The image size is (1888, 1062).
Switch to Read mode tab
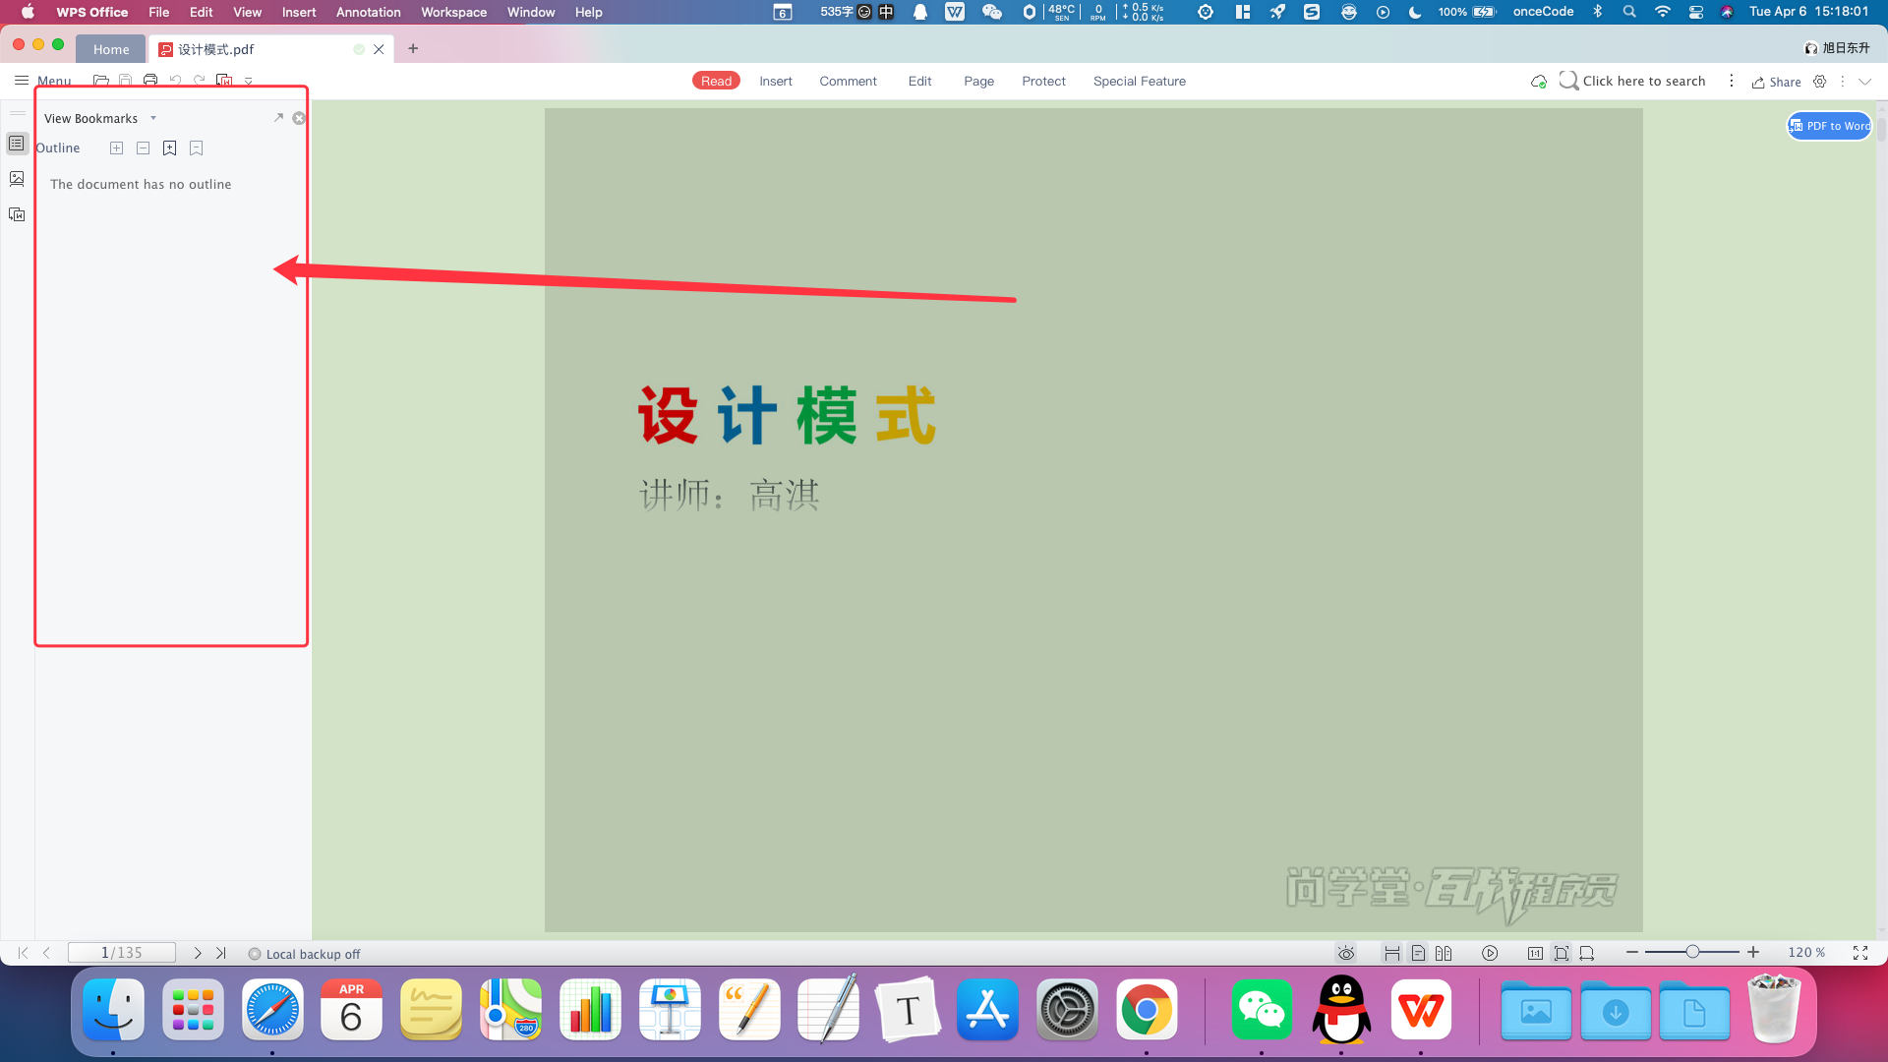[716, 81]
